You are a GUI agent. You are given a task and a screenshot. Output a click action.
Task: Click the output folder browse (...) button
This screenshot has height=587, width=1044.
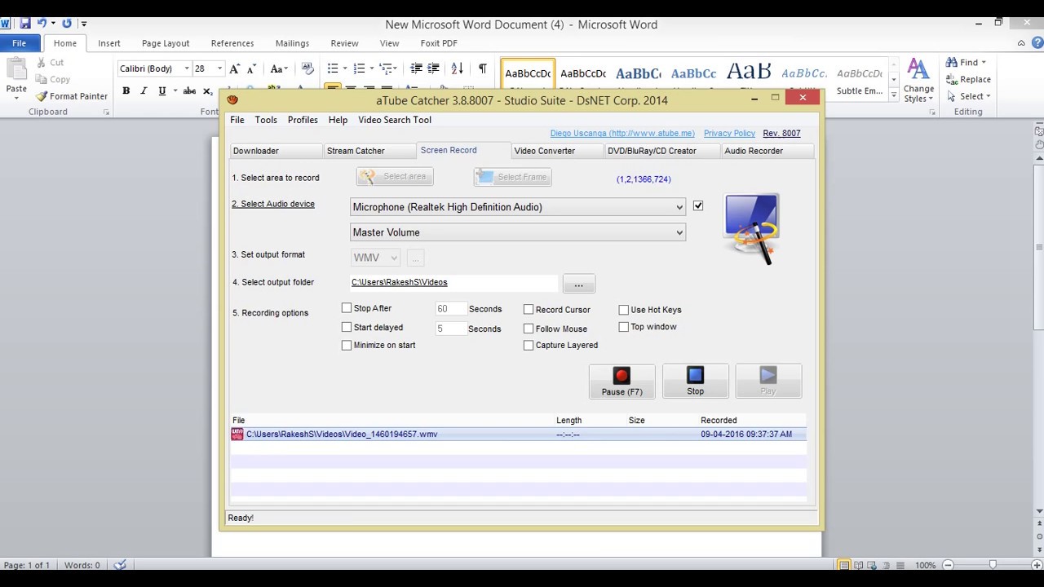[x=578, y=284]
